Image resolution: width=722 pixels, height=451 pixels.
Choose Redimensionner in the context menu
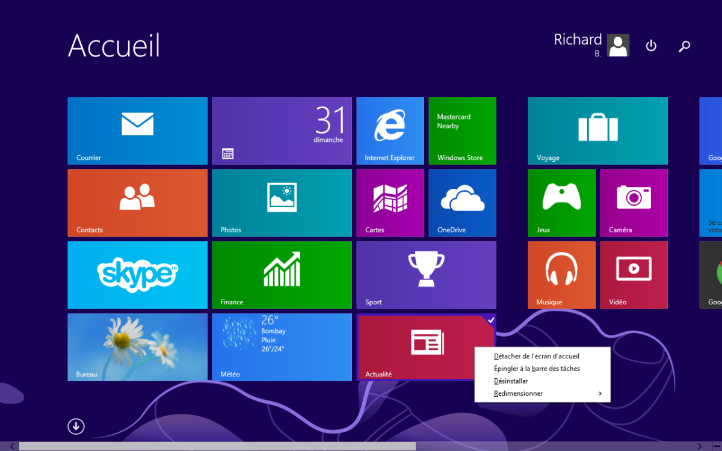pos(519,394)
